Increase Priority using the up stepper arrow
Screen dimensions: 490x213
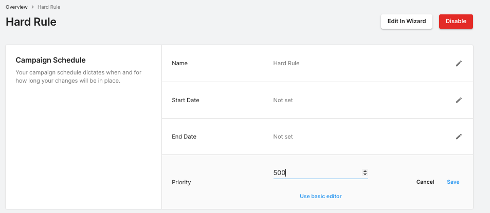click(x=365, y=171)
